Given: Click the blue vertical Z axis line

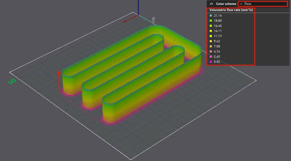Looking at the screenshot, I should (x=138, y=6).
